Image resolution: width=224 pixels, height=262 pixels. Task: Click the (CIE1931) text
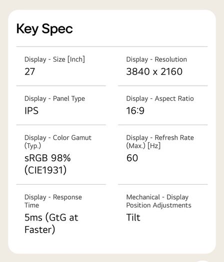pos(45,170)
